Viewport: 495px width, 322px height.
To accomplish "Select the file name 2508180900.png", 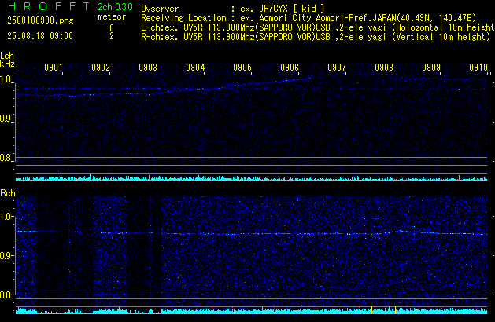I will point(40,20).
